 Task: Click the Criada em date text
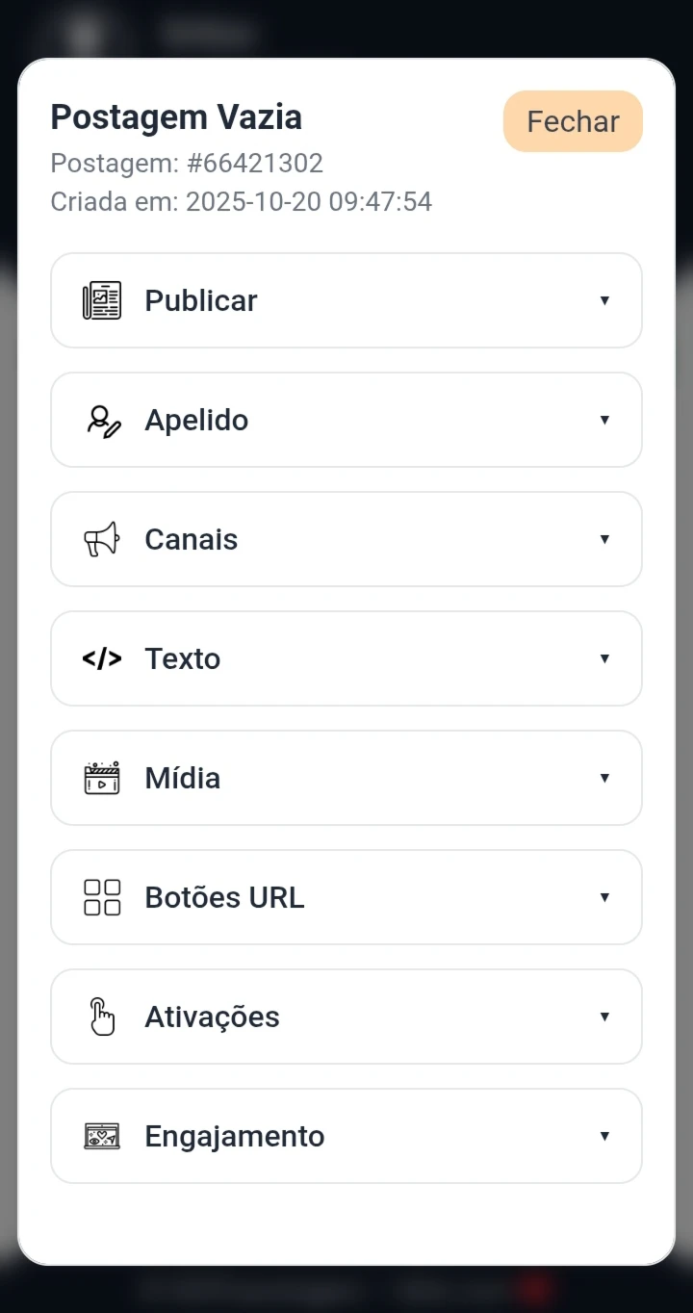[241, 201]
